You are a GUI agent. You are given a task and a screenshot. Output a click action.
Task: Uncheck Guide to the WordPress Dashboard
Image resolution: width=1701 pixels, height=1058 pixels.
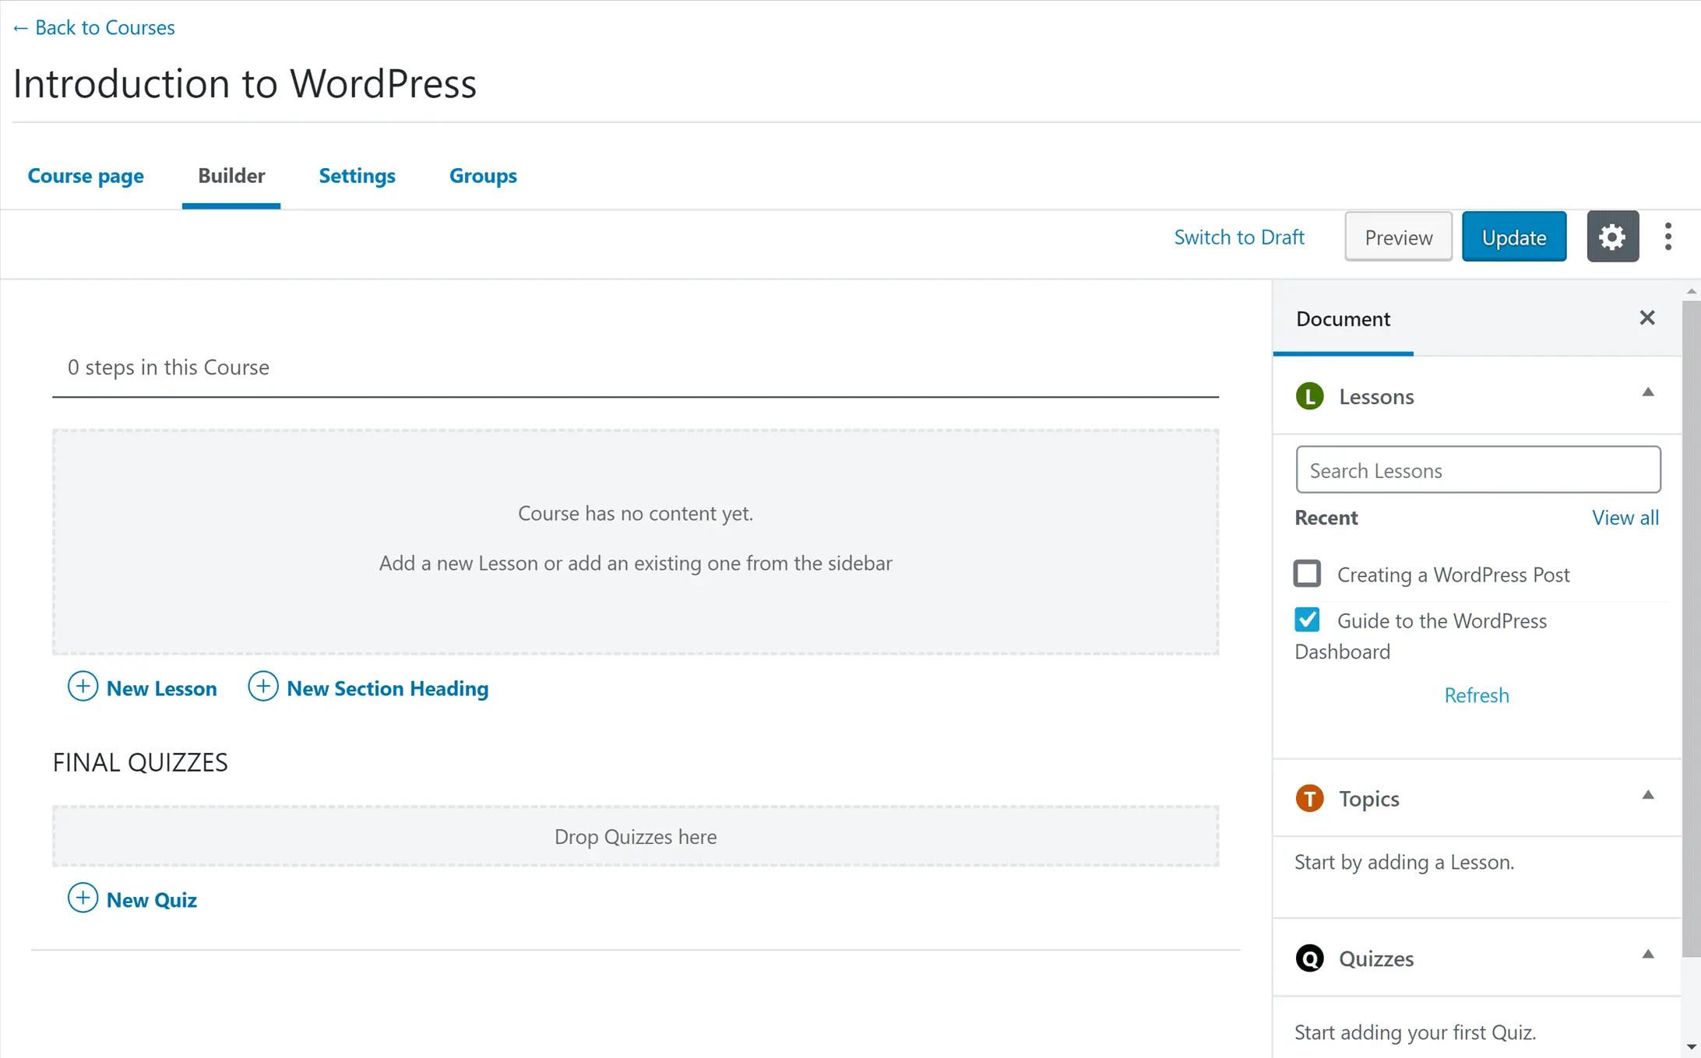1307,620
